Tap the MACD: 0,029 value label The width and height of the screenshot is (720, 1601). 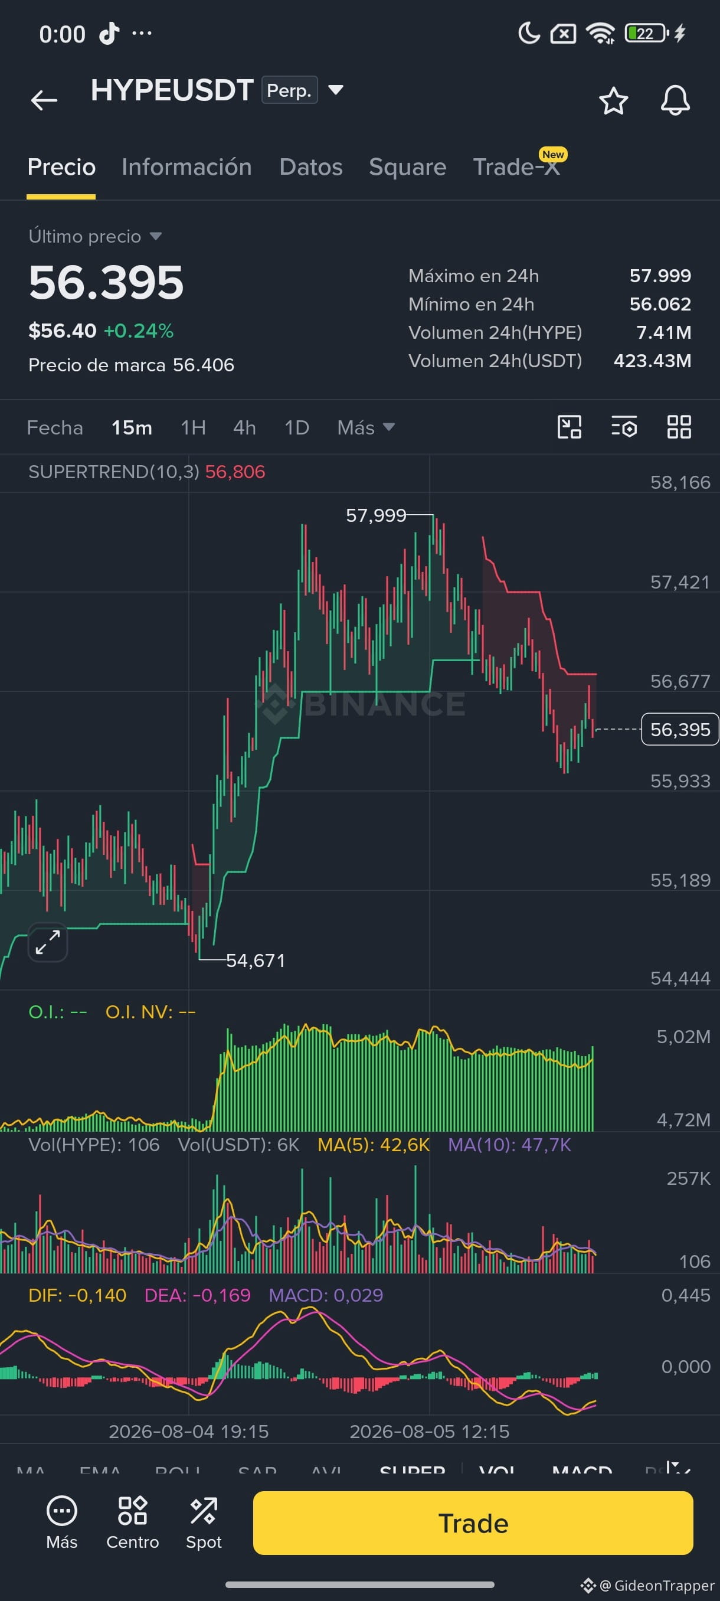pyautogui.click(x=326, y=1295)
